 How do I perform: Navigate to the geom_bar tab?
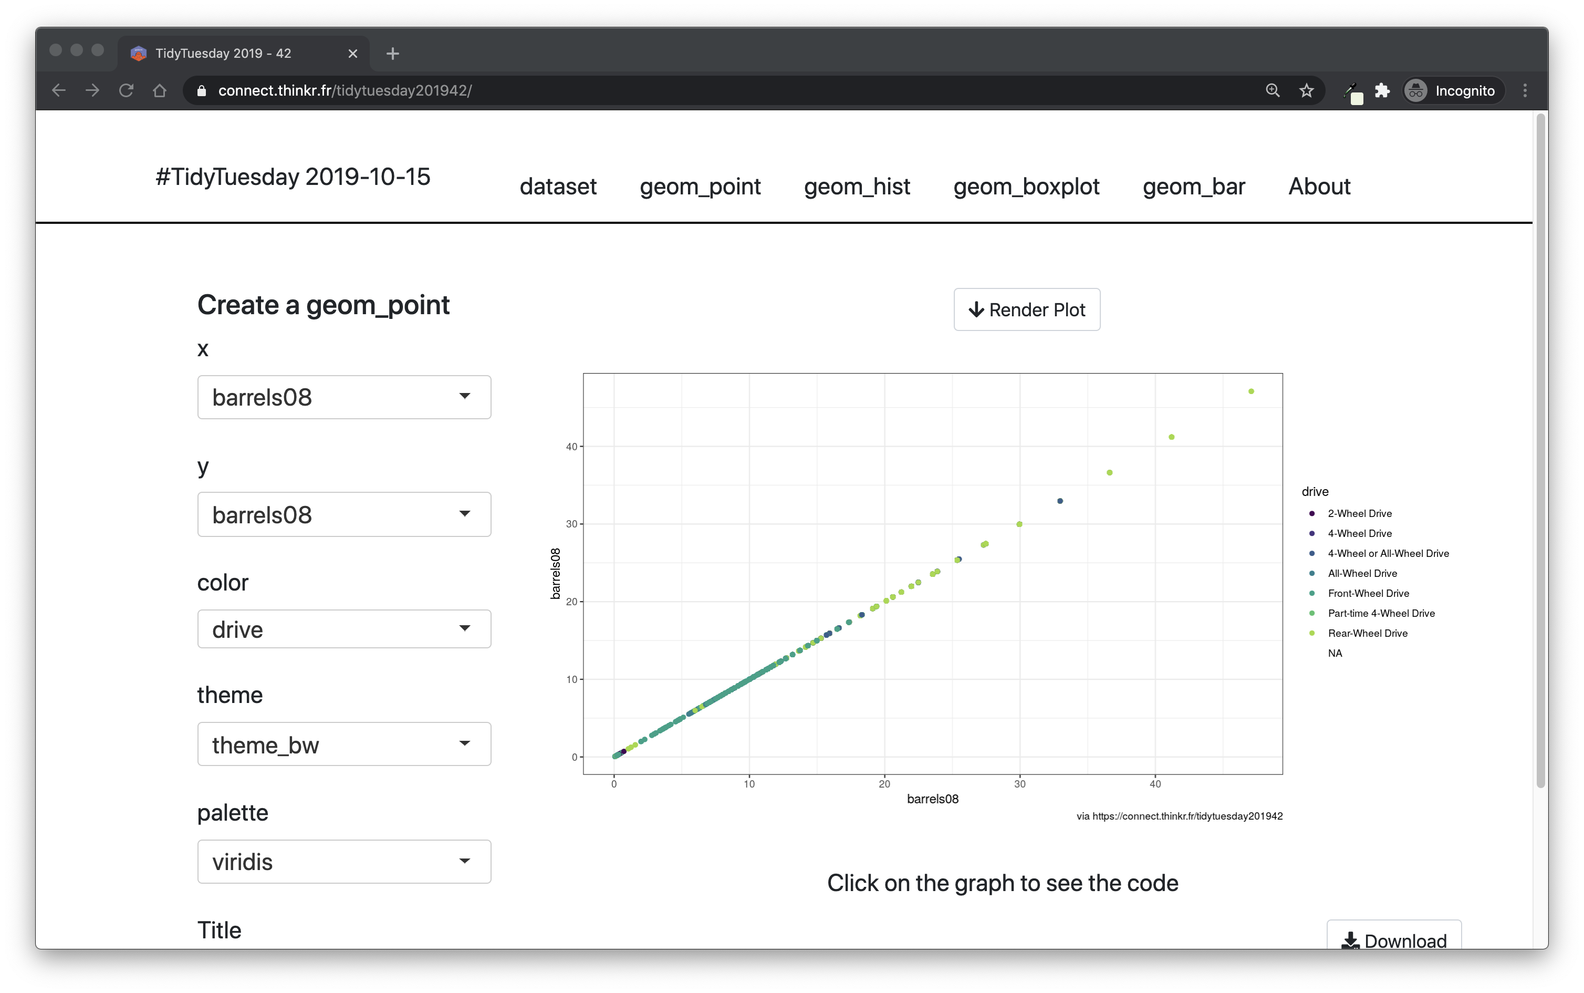pyautogui.click(x=1193, y=187)
